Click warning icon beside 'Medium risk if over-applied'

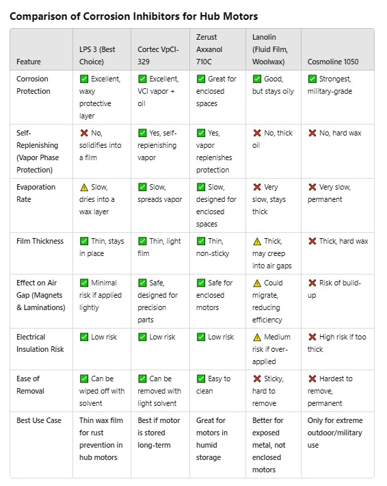257,337
